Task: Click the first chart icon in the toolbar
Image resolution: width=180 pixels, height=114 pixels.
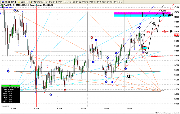Action: 3,2
